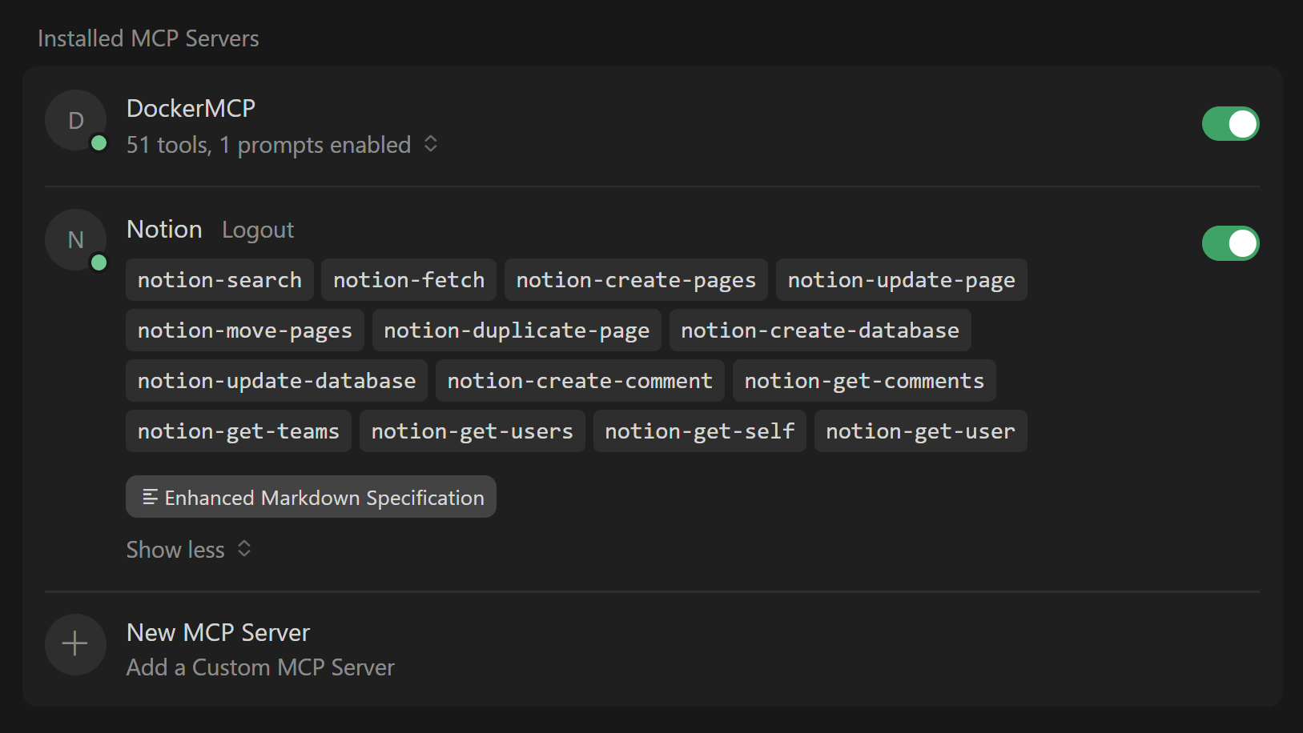Click the DockerMCP server name
This screenshot has width=1303, height=733.
tap(191, 108)
